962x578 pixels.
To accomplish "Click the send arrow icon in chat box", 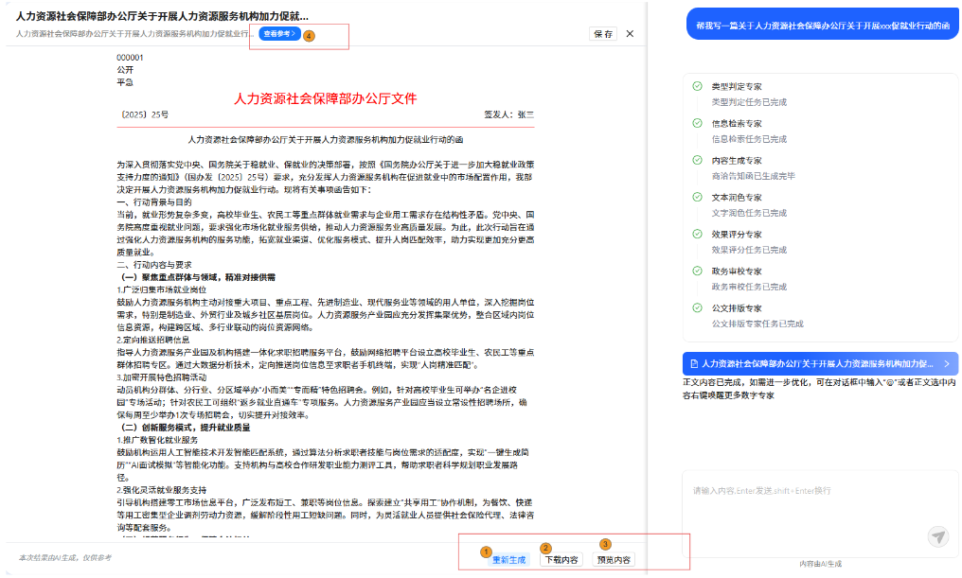I will pyautogui.click(x=937, y=536).
